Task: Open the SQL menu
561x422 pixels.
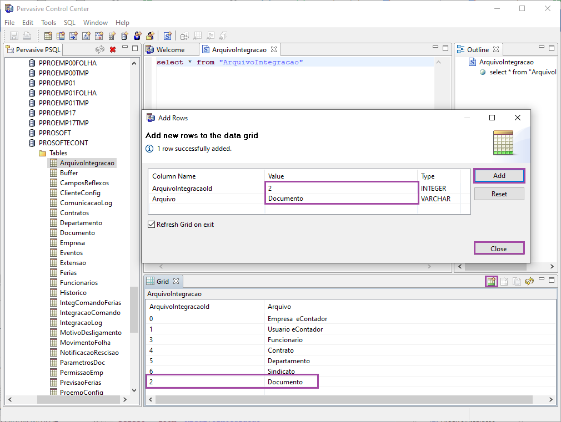Action: click(x=69, y=23)
